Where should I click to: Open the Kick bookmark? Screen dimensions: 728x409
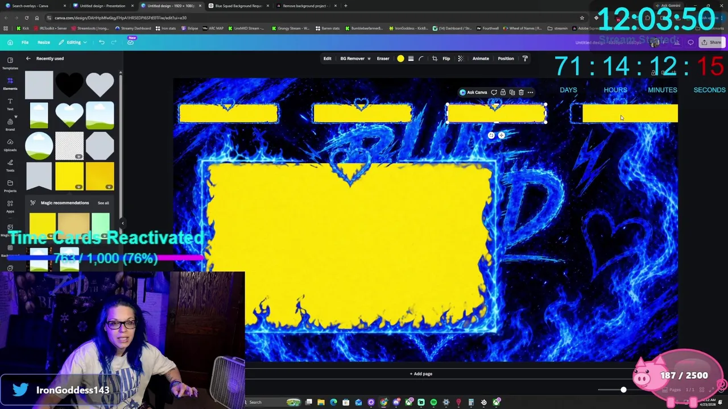(x=23, y=28)
